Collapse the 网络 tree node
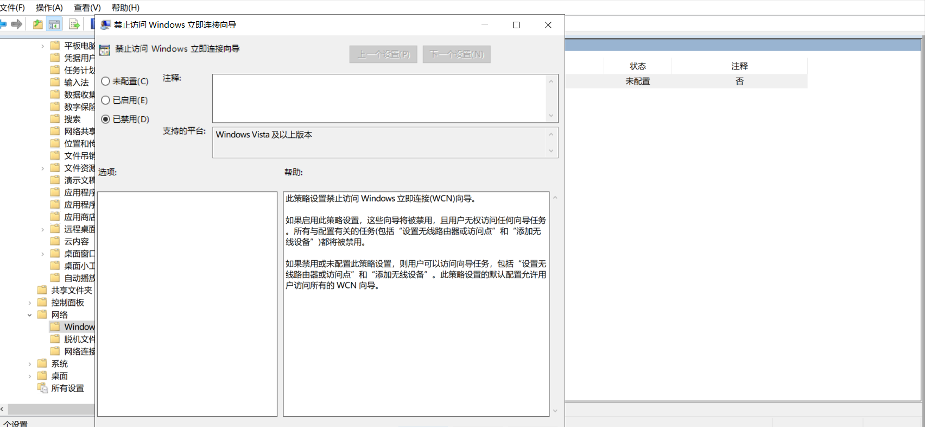 29,315
